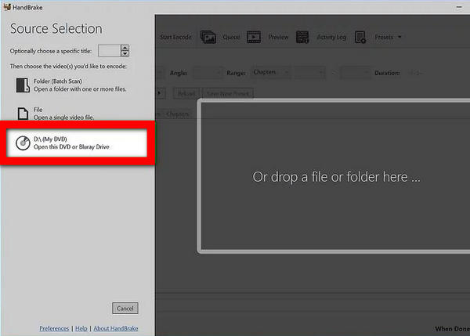Choose Folder (Batch Scan) source option
This screenshot has height=336, width=470.
tap(71, 85)
